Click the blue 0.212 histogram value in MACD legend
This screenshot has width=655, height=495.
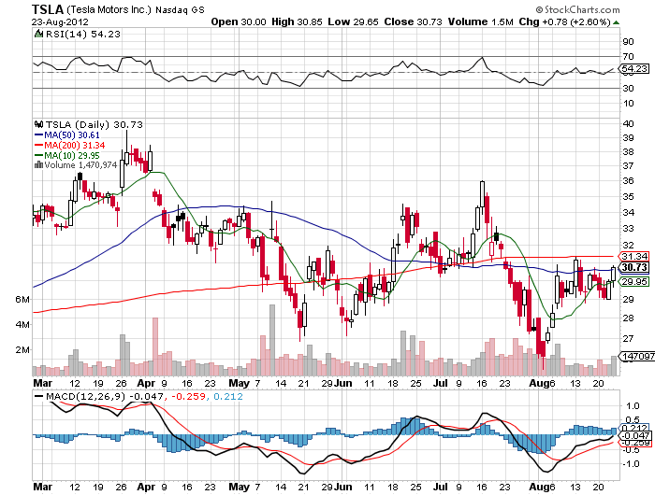pos(228,396)
